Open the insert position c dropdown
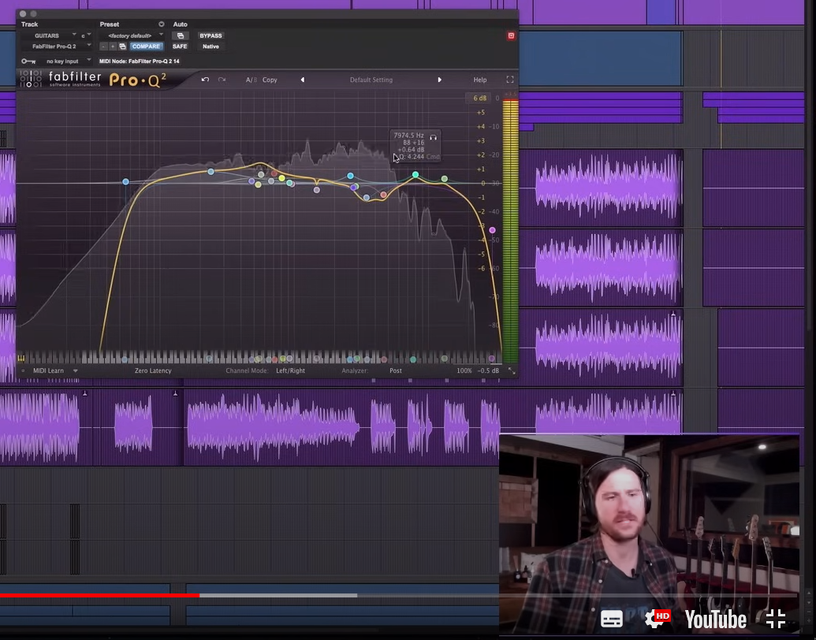Image resolution: width=816 pixels, height=640 pixels. pos(86,35)
